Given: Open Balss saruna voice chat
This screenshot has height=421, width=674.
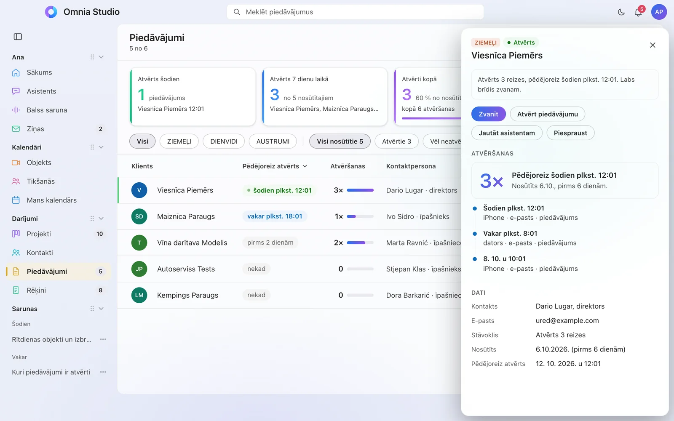Looking at the screenshot, I should [x=58, y=110].
